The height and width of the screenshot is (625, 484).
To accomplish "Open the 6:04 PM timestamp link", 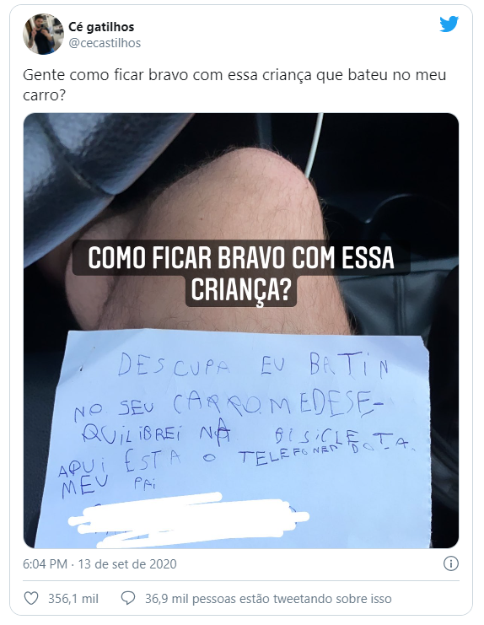I will coord(45,564).
